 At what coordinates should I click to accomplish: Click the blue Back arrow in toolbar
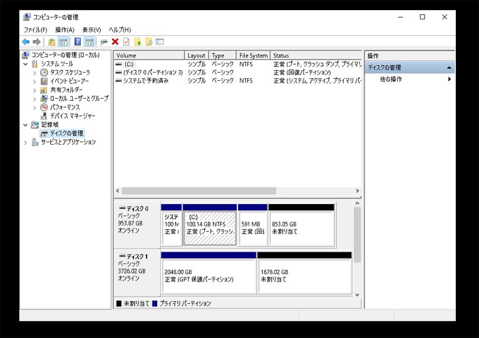click(26, 42)
